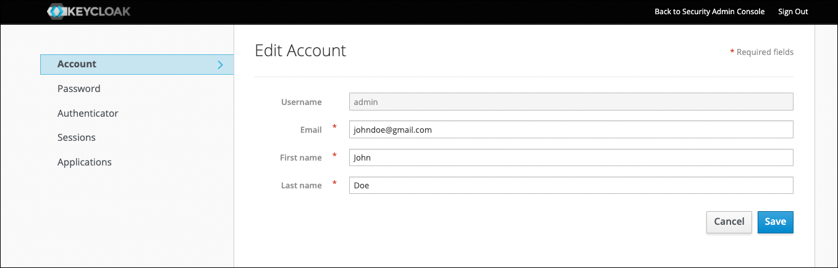Navigate to Applications in the sidebar

pos(85,162)
